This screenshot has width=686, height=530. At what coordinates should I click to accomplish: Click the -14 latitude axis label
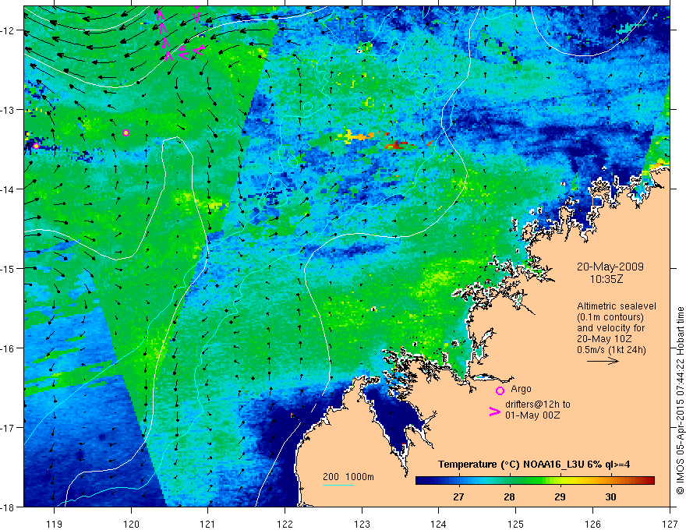click(x=9, y=189)
